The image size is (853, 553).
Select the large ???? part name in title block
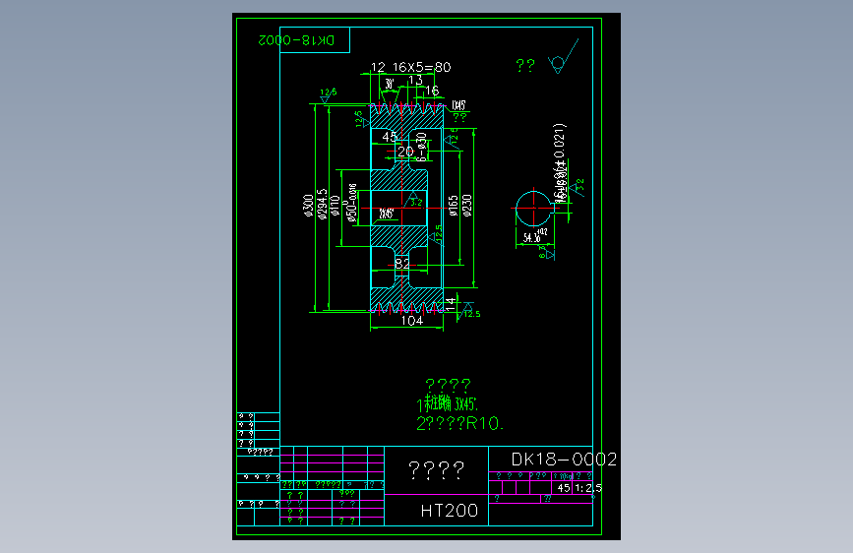coord(436,469)
